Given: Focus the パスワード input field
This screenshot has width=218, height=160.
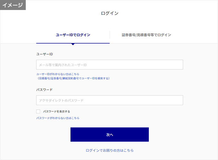Looking at the screenshot, I should [109, 100].
